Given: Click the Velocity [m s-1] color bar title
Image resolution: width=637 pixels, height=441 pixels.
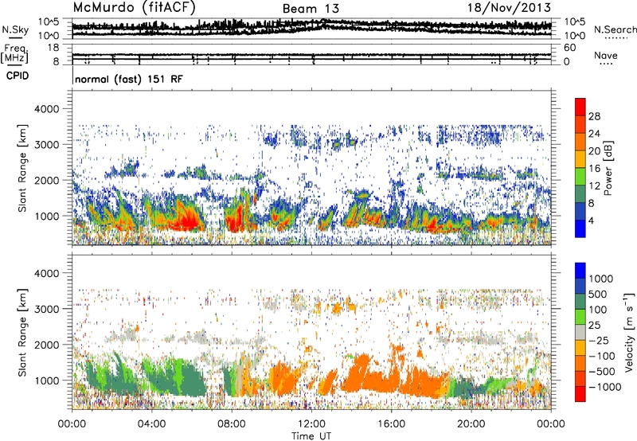Looking at the screenshot, I should 629,332.
